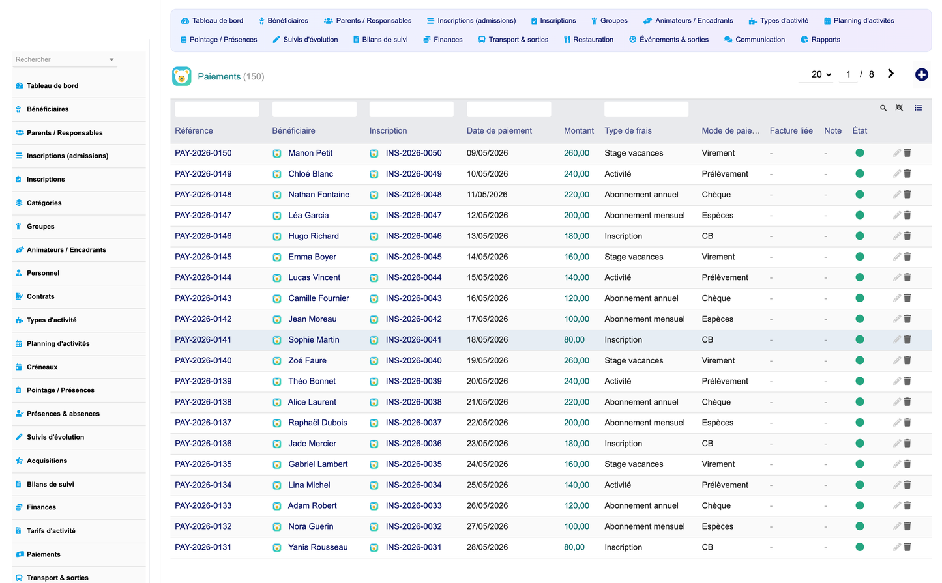This screenshot has height=583, width=942.
Task: Open Rapports in top navigation
Action: coord(820,40)
